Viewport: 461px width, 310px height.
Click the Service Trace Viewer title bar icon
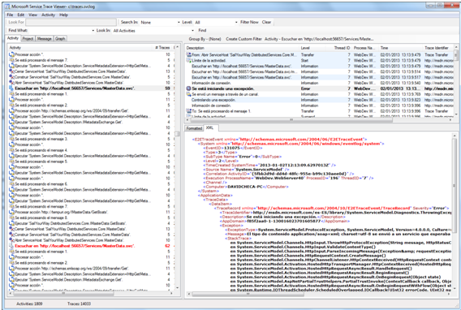click(x=7, y=6)
